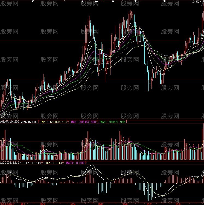This screenshot has width=204, height=205.
Task: Click the volume value 929945.000
Action: click(x=29, y=122)
